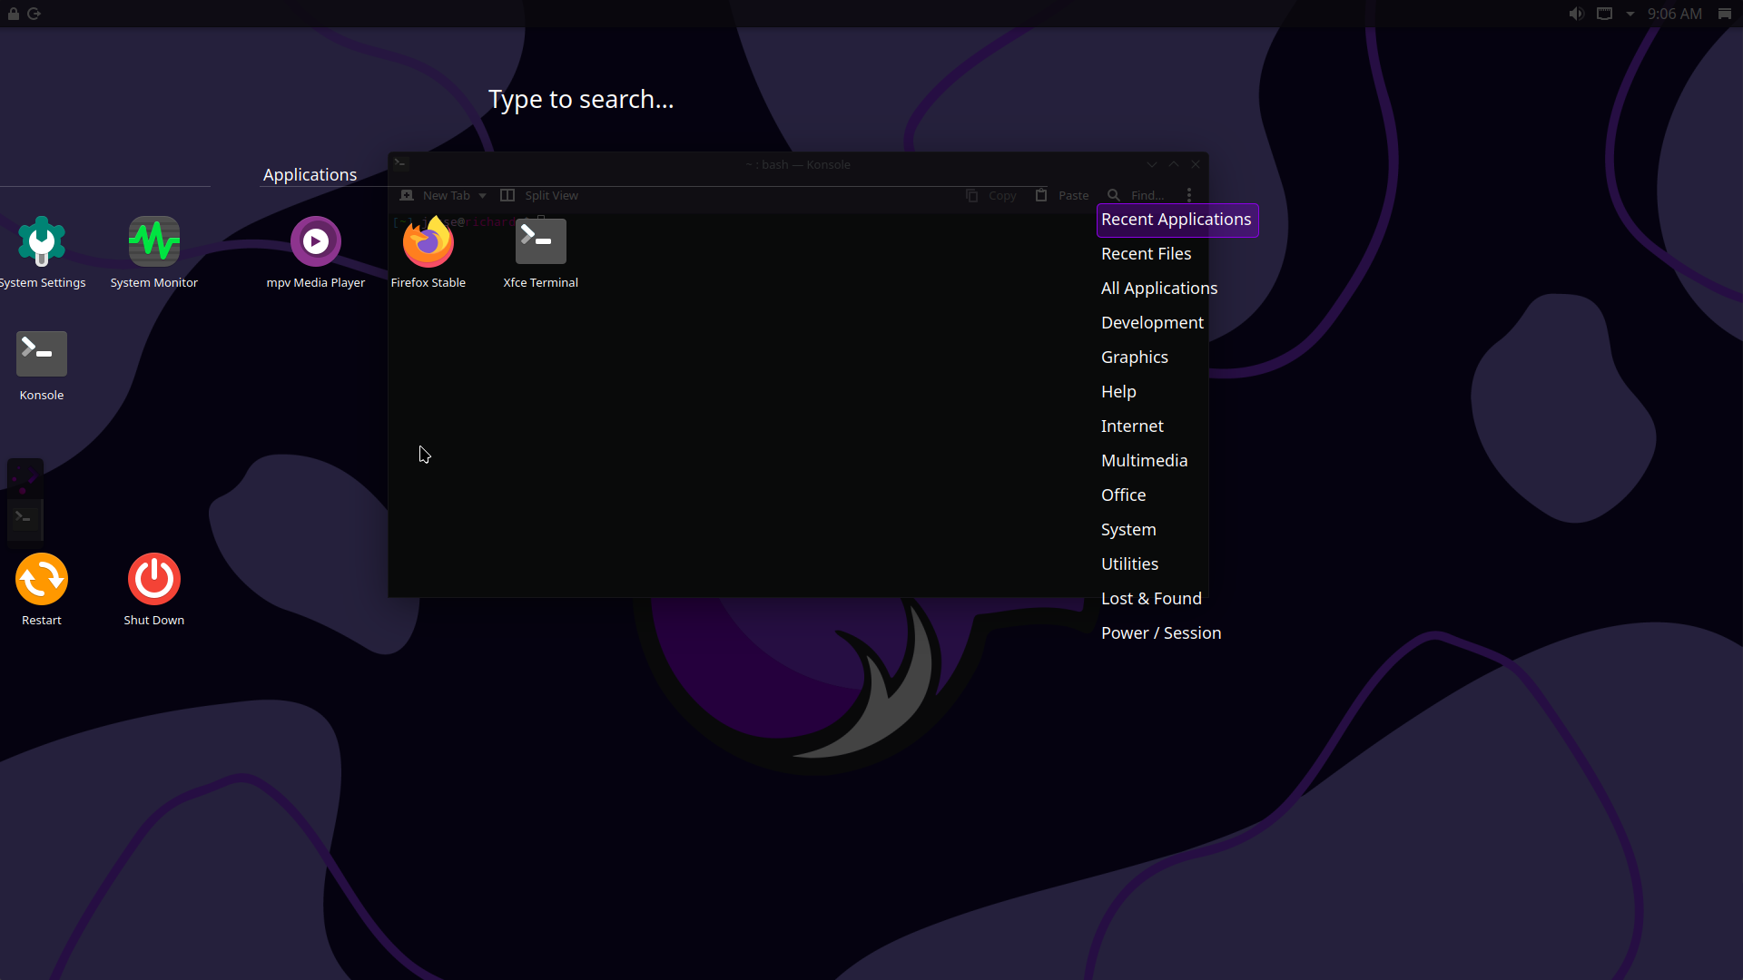1743x980 pixels.
Task: Click the Applications section heading
Action: [310, 175]
